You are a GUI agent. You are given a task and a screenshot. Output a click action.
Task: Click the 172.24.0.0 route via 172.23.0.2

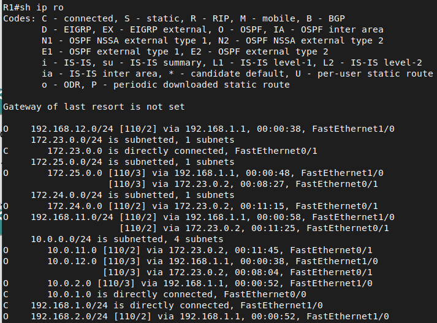[x=191, y=206]
